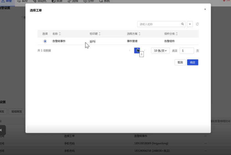Select page 1 in pagination
The image size is (231, 155).
[137, 51]
